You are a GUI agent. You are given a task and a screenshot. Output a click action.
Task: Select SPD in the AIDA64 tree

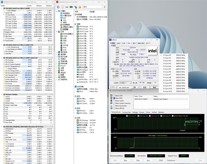[x=64, y=43]
